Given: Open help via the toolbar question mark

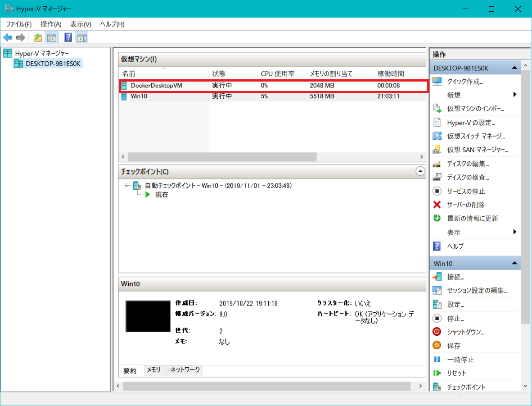Looking at the screenshot, I should point(68,37).
